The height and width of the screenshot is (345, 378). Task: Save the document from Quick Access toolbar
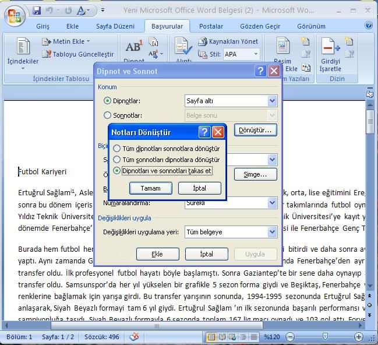coord(37,10)
